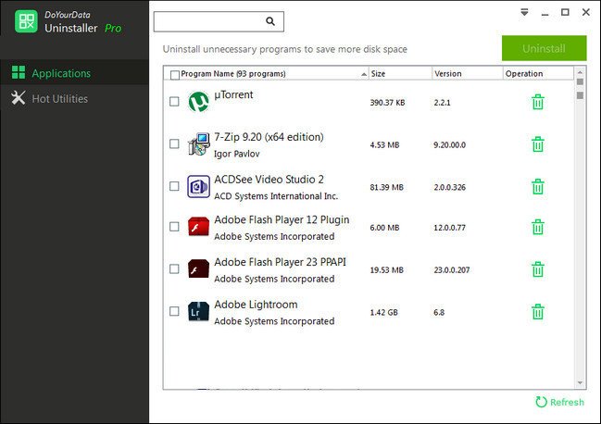Click the scrollbar down arrow
Screen dimensions: 601x424
(x=580, y=382)
